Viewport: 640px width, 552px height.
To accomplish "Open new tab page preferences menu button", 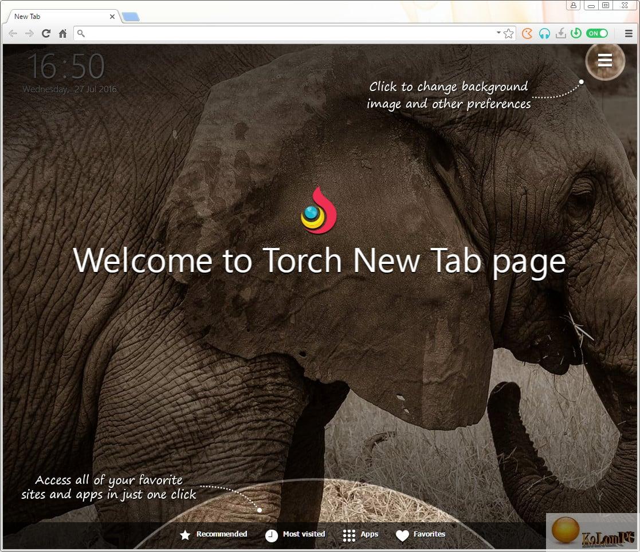I will pyautogui.click(x=605, y=61).
